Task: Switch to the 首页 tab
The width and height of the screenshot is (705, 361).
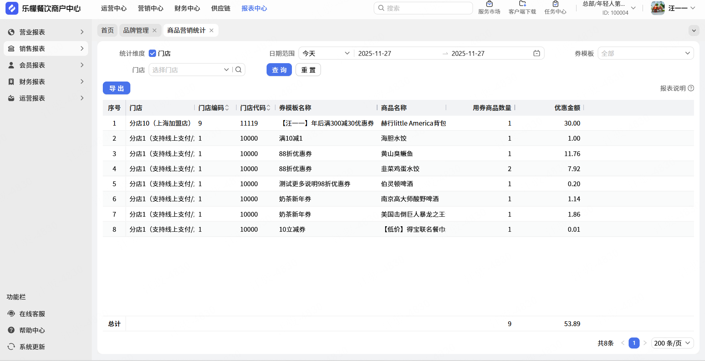Action: coord(107,30)
